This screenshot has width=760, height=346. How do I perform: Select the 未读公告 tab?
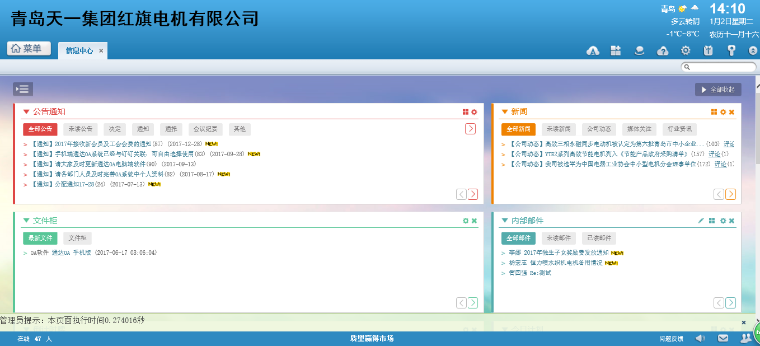tap(81, 129)
